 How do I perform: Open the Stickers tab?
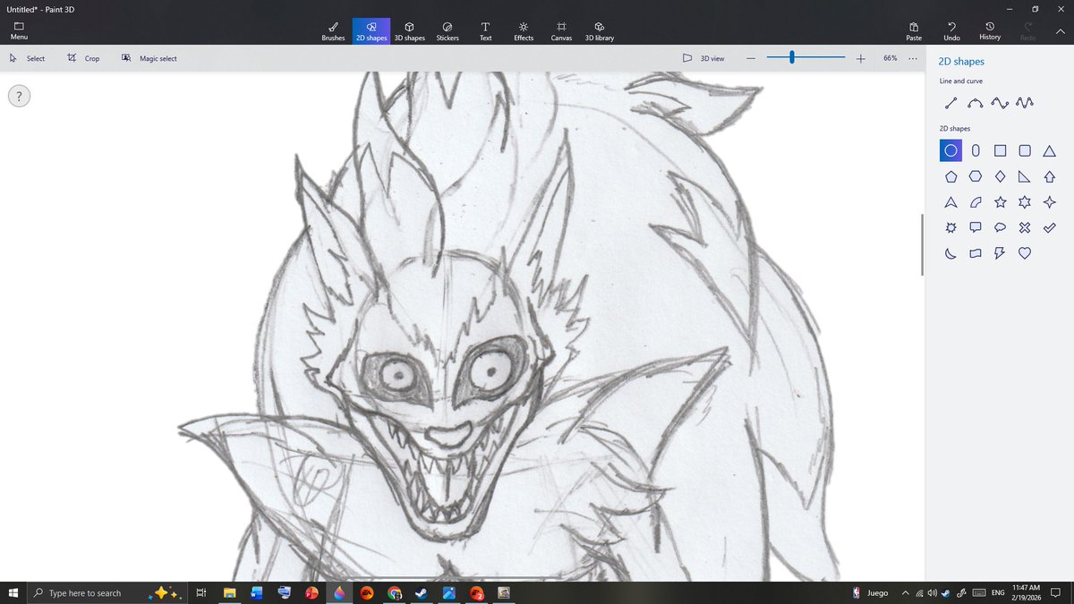tap(447, 31)
